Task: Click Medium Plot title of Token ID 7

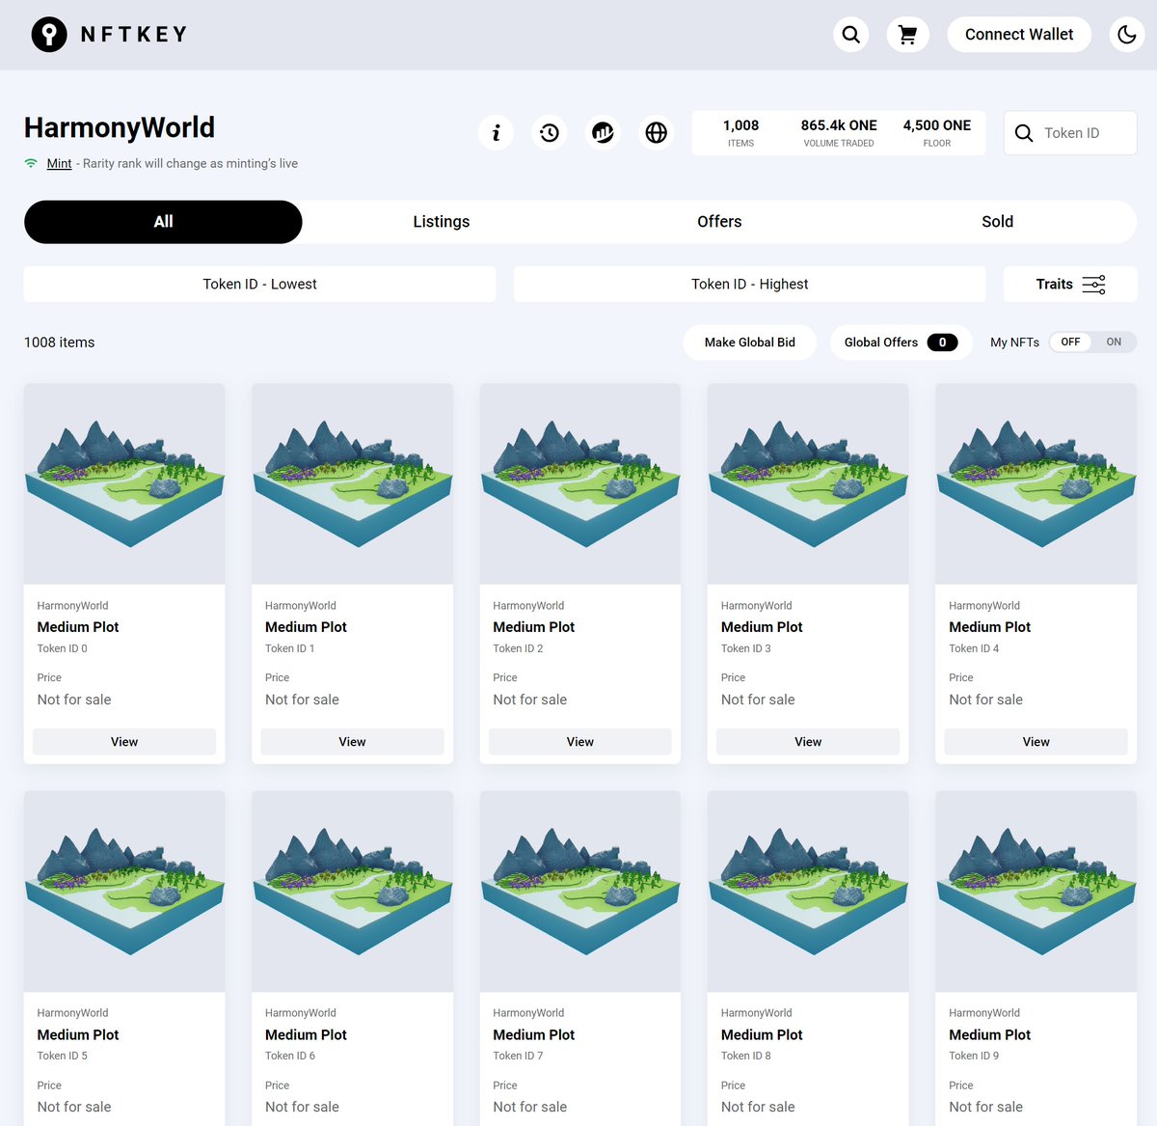Action: tap(534, 1034)
